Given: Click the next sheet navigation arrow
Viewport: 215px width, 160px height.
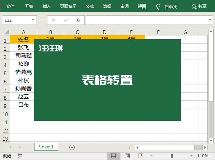Looking at the screenshot, I should (x=20, y=147).
